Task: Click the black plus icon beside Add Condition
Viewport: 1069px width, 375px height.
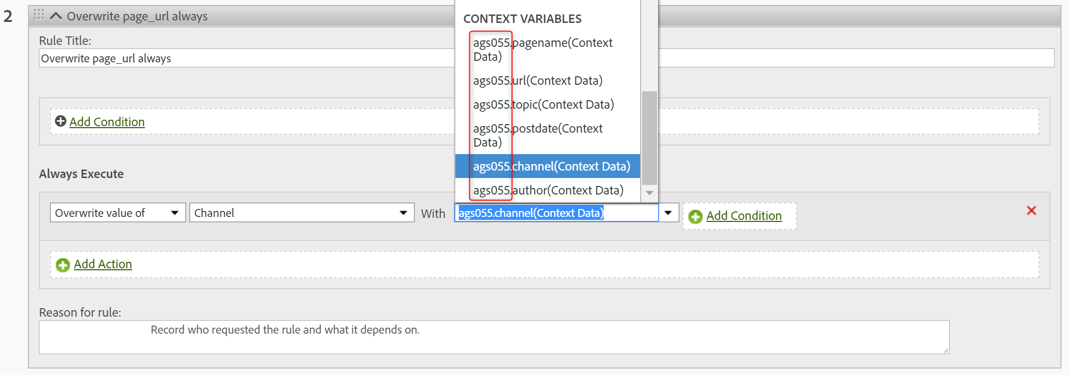Action: (x=60, y=121)
